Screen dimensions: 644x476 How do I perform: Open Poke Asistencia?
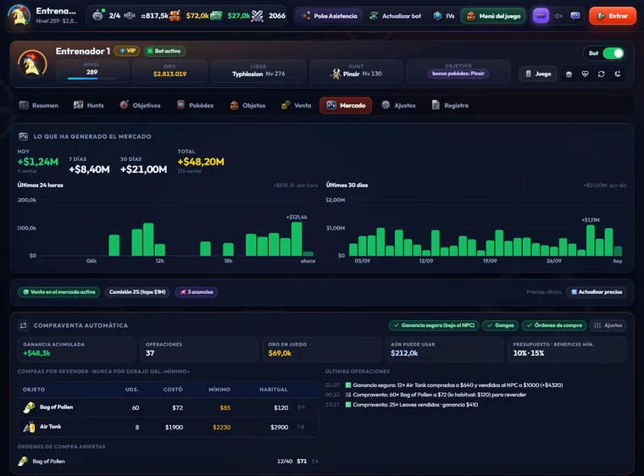(330, 16)
